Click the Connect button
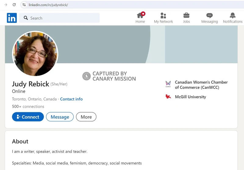 [x=28, y=117]
